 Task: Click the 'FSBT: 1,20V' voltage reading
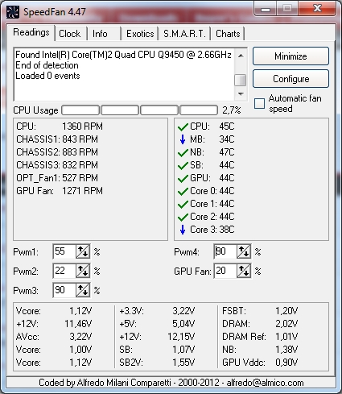[260, 311]
